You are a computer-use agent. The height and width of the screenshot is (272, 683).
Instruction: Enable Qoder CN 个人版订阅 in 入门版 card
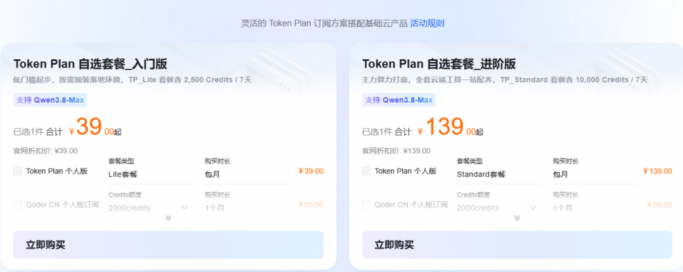point(18,205)
